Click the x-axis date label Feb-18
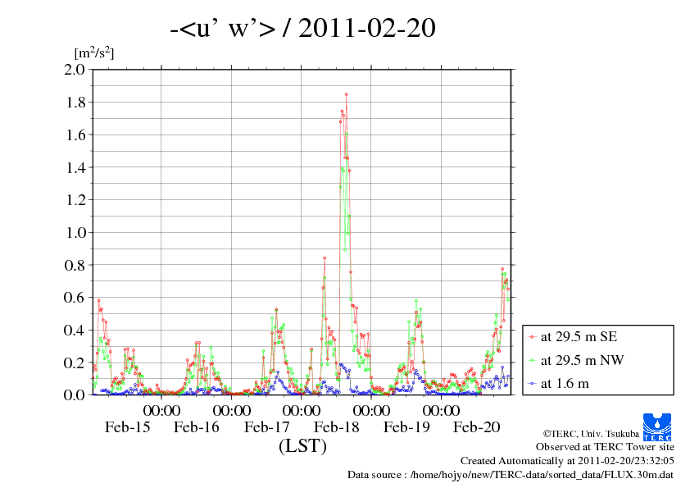 click(336, 427)
